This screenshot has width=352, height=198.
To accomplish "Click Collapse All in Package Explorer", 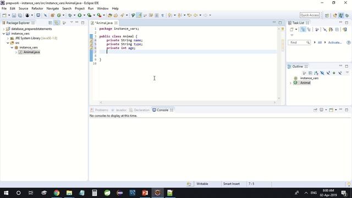I will [50, 23].
